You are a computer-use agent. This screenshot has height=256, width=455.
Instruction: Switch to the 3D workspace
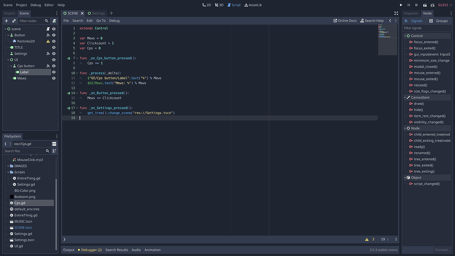point(219,5)
